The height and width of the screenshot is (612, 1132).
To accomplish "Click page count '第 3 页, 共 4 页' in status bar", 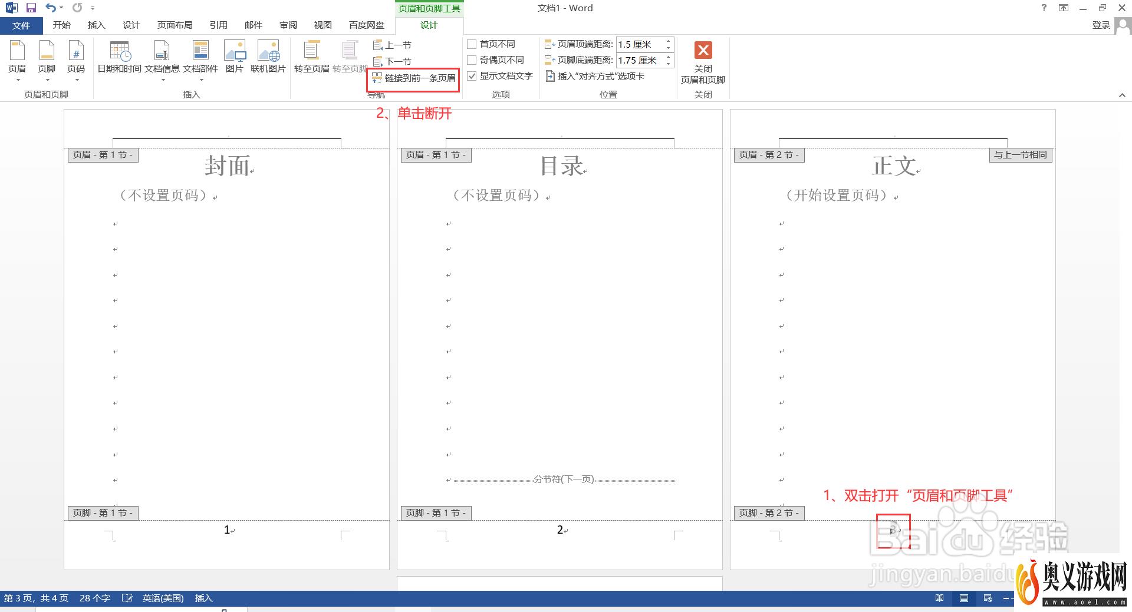I will [x=36, y=598].
